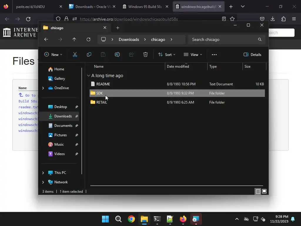301x226 pixels.
Task: Click chicago in the breadcrumb path
Action: pos(158,39)
